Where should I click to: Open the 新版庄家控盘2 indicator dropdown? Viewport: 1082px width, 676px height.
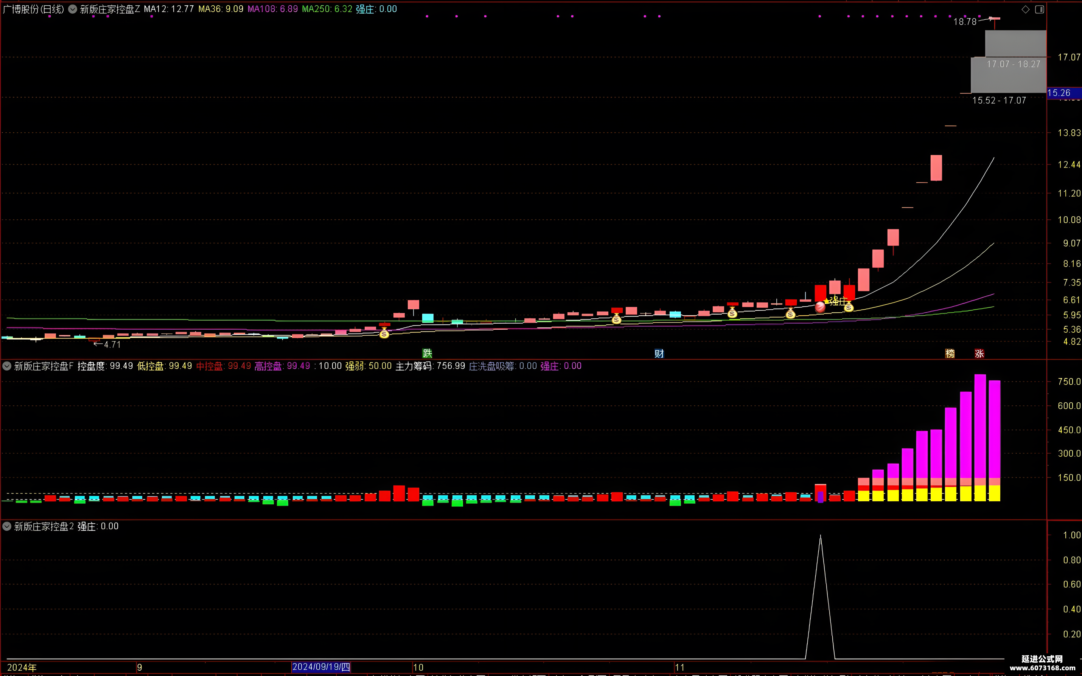pyautogui.click(x=7, y=526)
